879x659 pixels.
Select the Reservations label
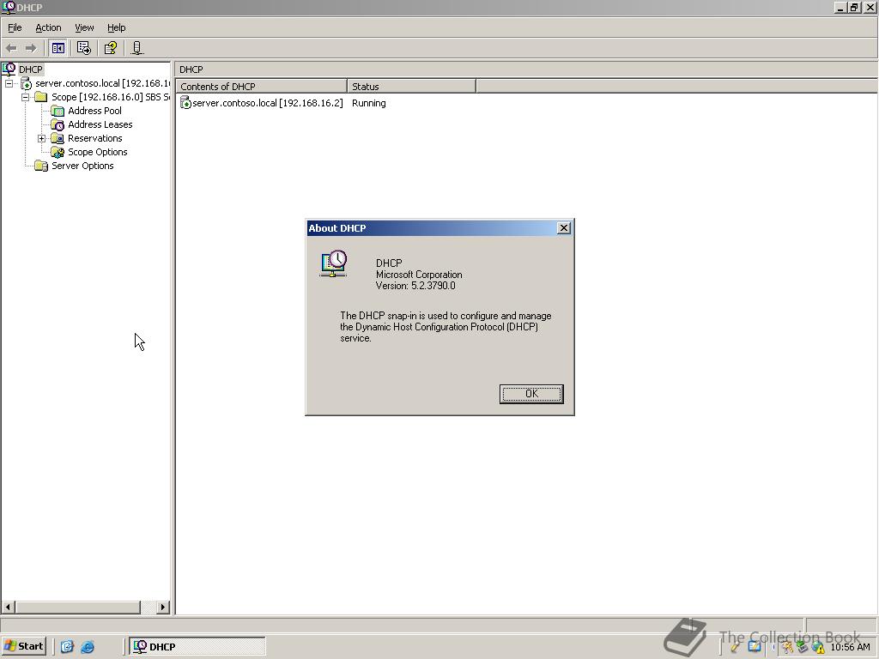click(x=94, y=138)
